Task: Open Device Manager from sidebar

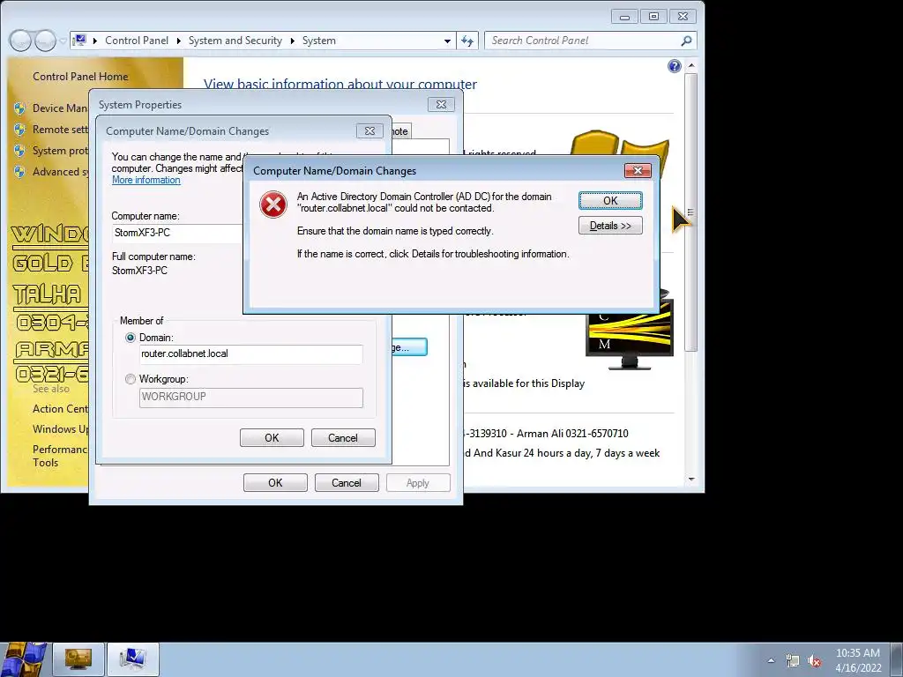Action: point(61,108)
